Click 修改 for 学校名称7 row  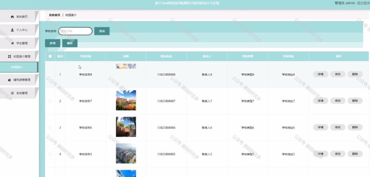pyautogui.click(x=338, y=101)
